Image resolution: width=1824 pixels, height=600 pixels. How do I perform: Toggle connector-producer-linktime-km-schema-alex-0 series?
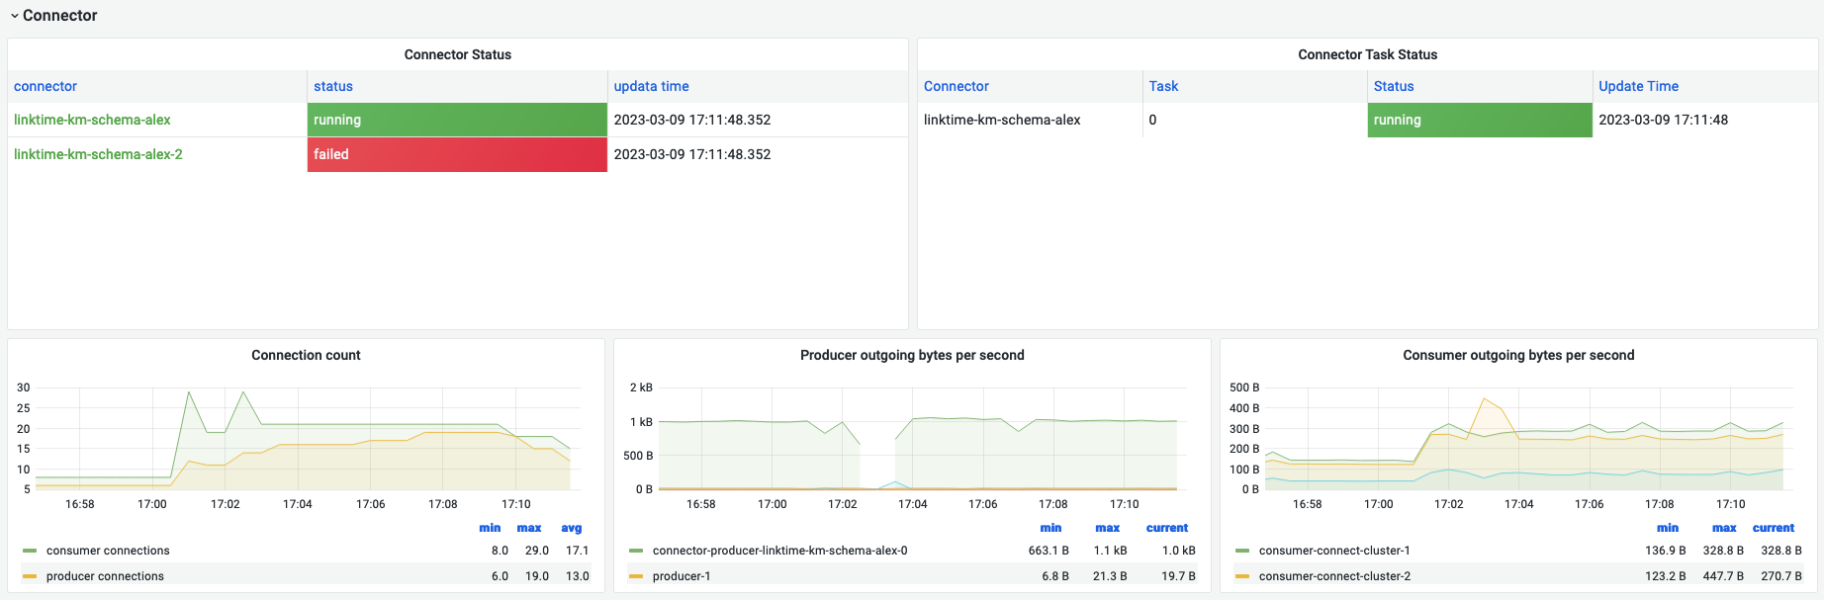(779, 551)
